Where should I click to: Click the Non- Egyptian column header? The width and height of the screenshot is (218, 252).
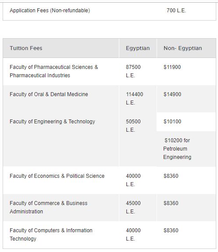(x=182, y=48)
